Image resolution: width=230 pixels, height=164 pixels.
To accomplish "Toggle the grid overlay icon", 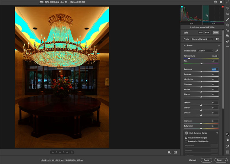I will (228, 152).
